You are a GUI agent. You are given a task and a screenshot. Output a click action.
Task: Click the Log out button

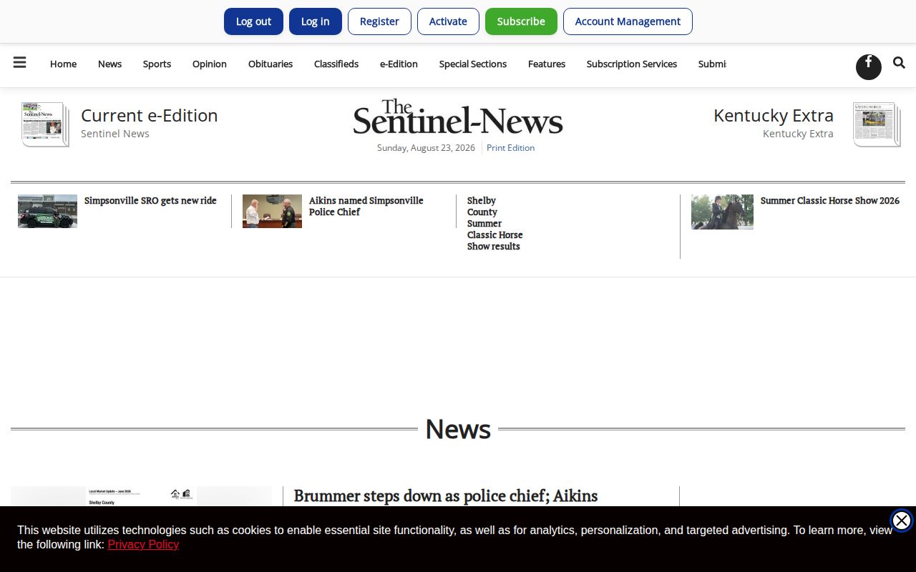[253, 21]
